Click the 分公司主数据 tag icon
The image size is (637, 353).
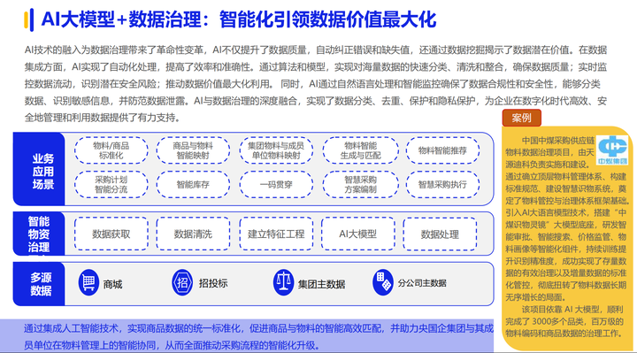coord(383,282)
